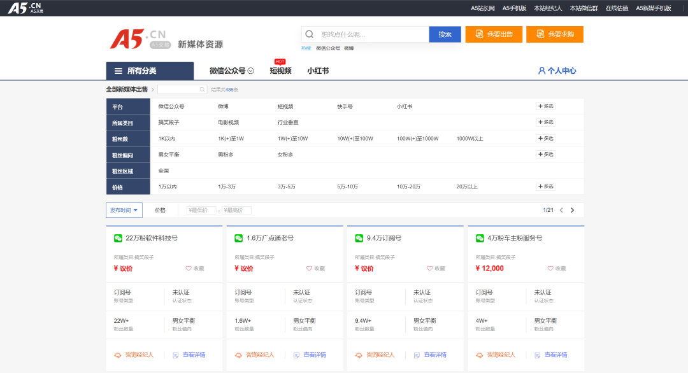The width and height of the screenshot is (688, 373).
Task: Open the 所有分类 category menu
Action: click(150, 71)
